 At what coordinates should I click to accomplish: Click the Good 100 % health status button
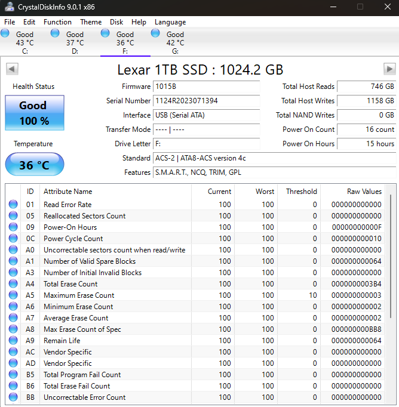(x=34, y=113)
